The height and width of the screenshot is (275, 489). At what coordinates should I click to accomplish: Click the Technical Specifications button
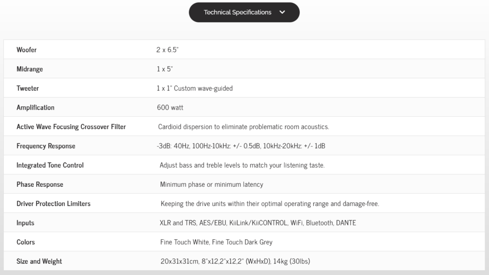click(238, 12)
